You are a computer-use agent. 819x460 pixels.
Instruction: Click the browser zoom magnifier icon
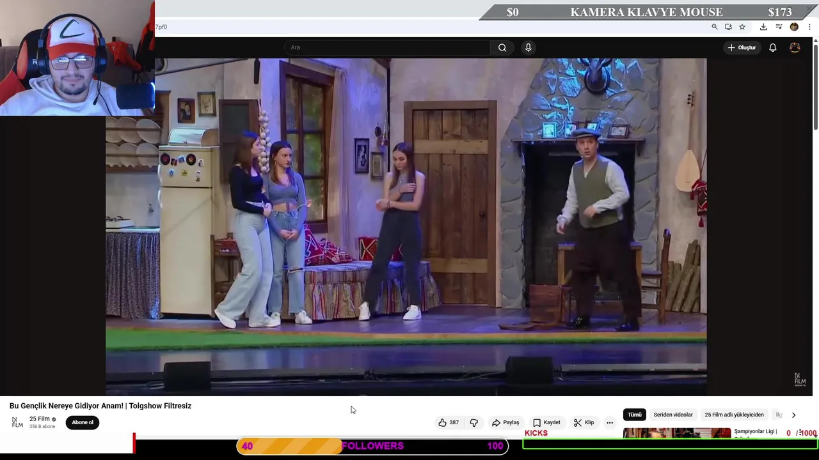point(715,27)
